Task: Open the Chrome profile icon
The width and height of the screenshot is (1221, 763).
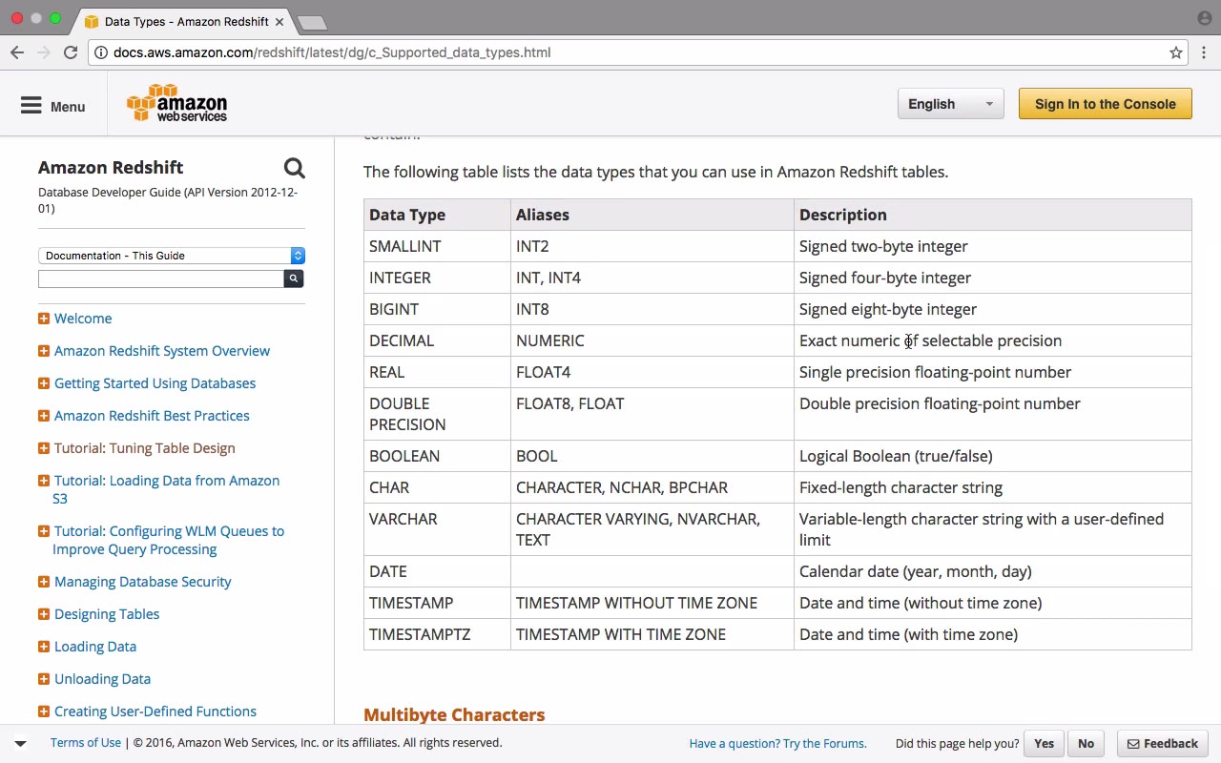Action: click(1204, 18)
